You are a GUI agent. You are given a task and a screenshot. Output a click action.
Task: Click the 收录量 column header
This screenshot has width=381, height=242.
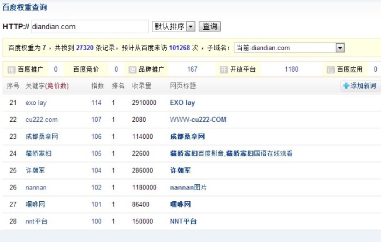point(141,86)
